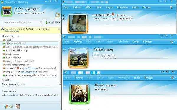Open the xms.me link in the contact list
The image size is (177, 110).
tap(30, 68)
